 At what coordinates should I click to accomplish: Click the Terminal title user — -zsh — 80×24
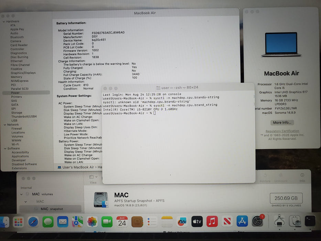[180, 87]
